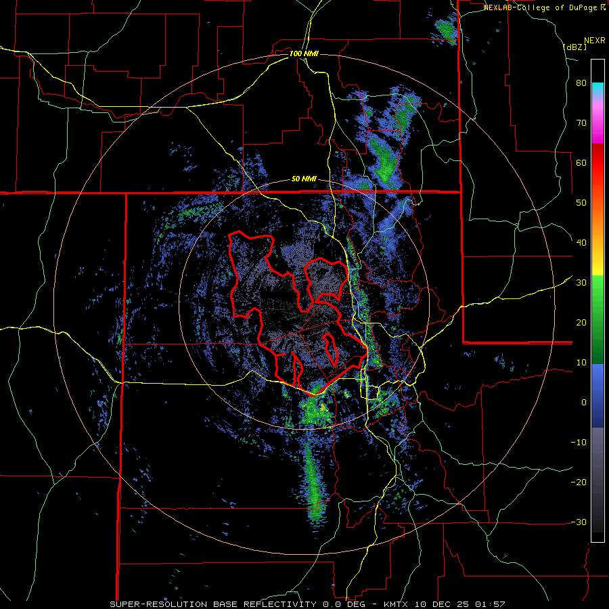609x609 pixels.
Task: Click the 40 value on the dBZ scale
Action: (x=581, y=243)
